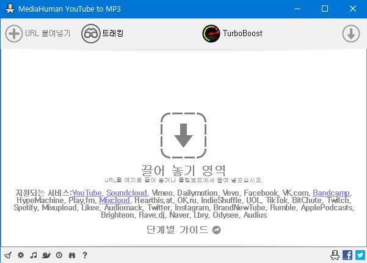Open help with the question mark icon
The width and height of the screenshot is (367, 263).
pyautogui.click(x=85, y=255)
